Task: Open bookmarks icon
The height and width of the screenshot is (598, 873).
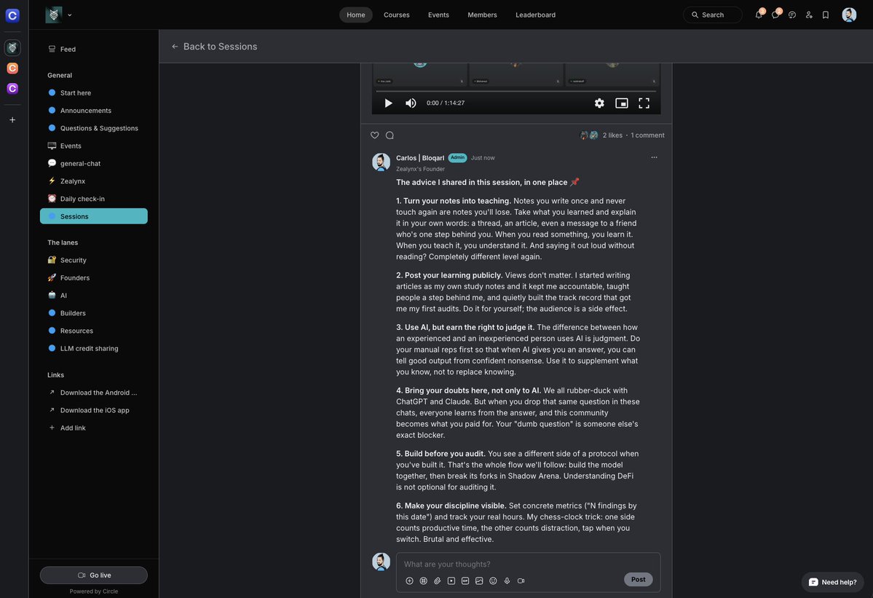Action: (826, 15)
